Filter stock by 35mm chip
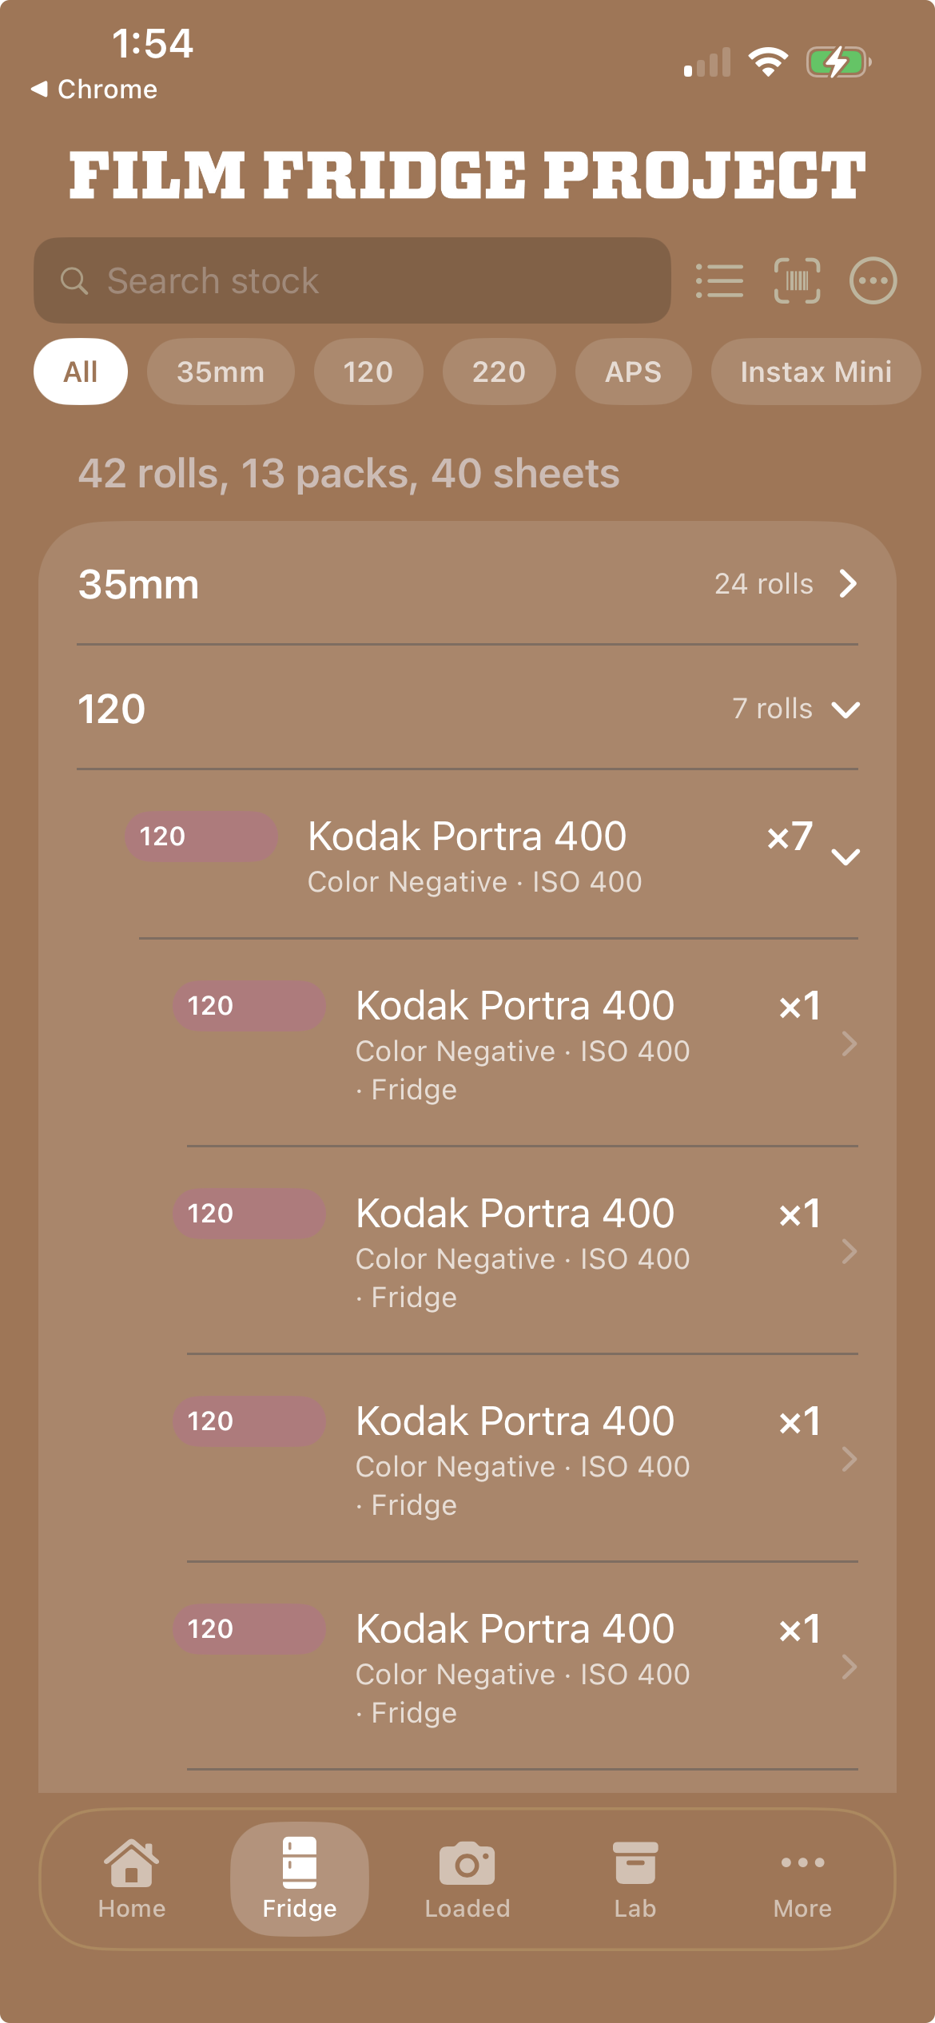The image size is (935, 2023). tap(221, 372)
